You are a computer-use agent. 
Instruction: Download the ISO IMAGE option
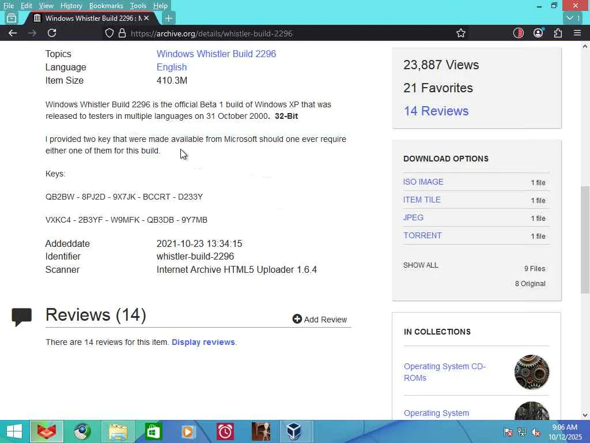pyautogui.click(x=423, y=182)
